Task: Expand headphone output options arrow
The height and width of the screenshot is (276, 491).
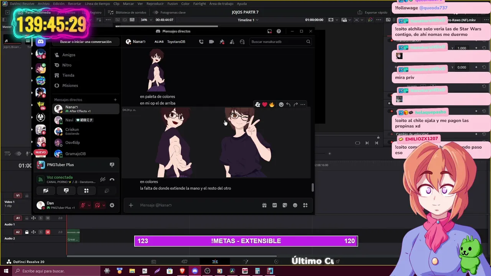Action: tap(104, 205)
